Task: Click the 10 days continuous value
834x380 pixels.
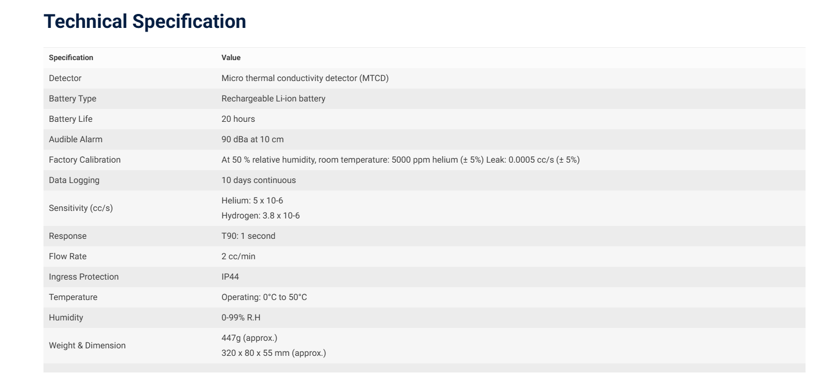Action: tap(258, 180)
